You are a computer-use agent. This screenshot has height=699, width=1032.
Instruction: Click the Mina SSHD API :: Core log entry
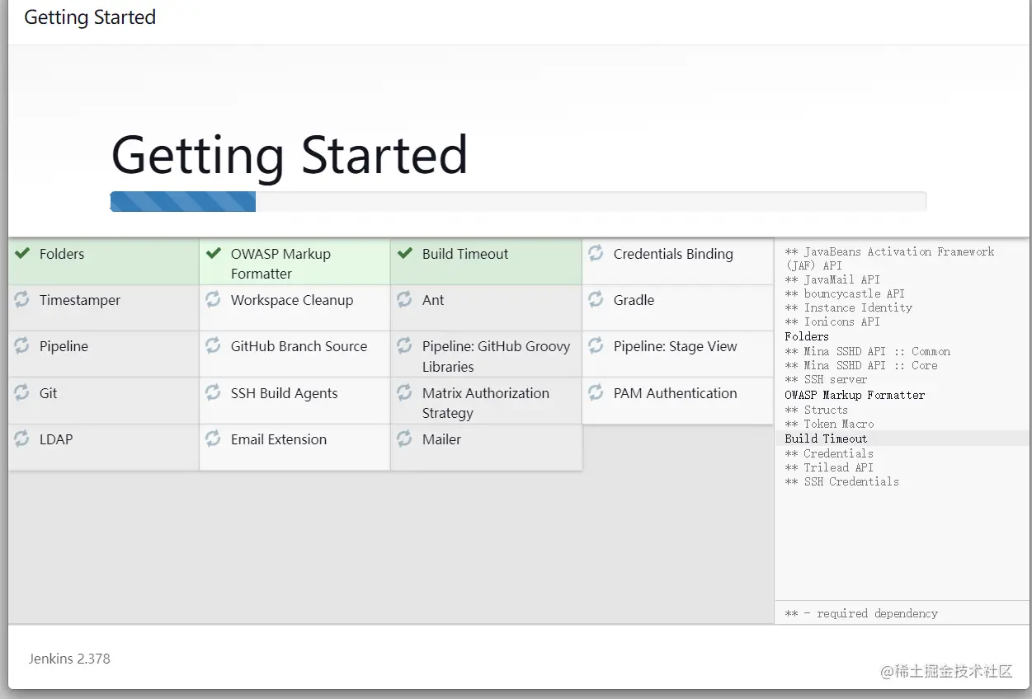(861, 365)
